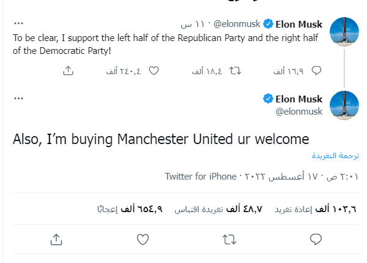Reply to the Republican Party tweet
This screenshot has height=263, width=367.
316,71
